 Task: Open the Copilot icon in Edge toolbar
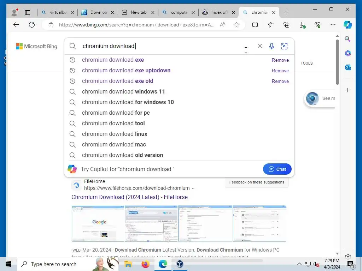click(x=348, y=25)
